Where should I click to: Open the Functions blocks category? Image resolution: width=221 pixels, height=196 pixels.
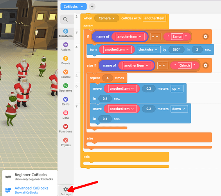pyautogui.click(x=66, y=129)
